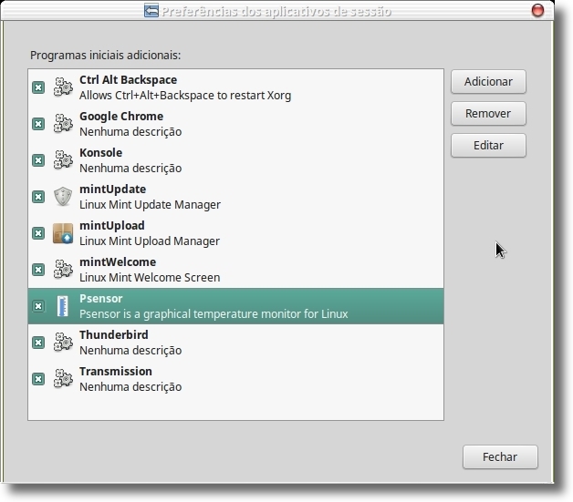Click the Adicionar button
Image resolution: width=573 pixels, height=502 pixels.
tap(488, 82)
